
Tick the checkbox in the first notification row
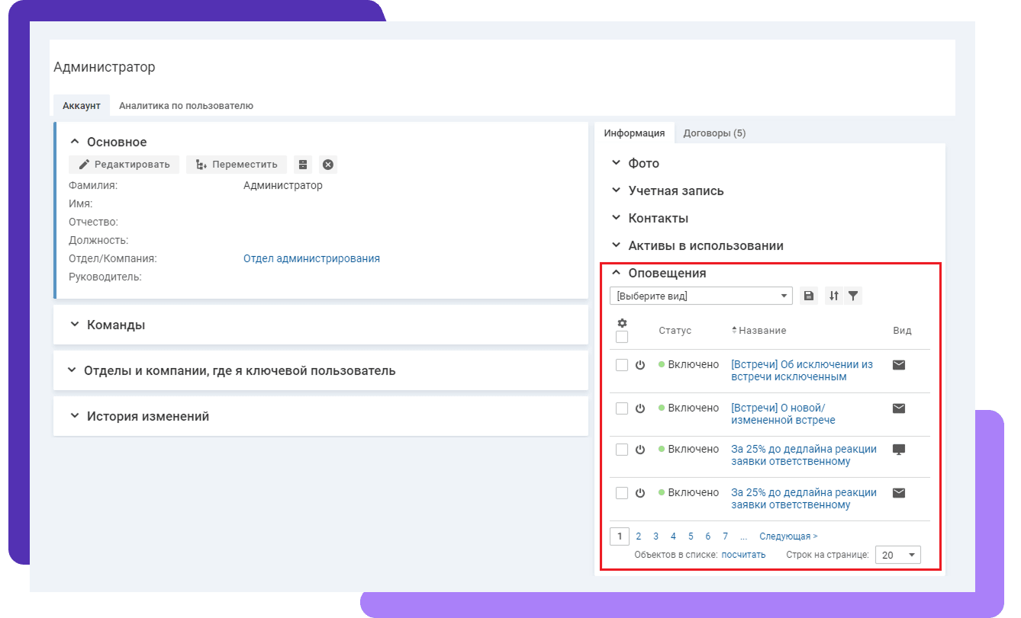click(622, 365)
